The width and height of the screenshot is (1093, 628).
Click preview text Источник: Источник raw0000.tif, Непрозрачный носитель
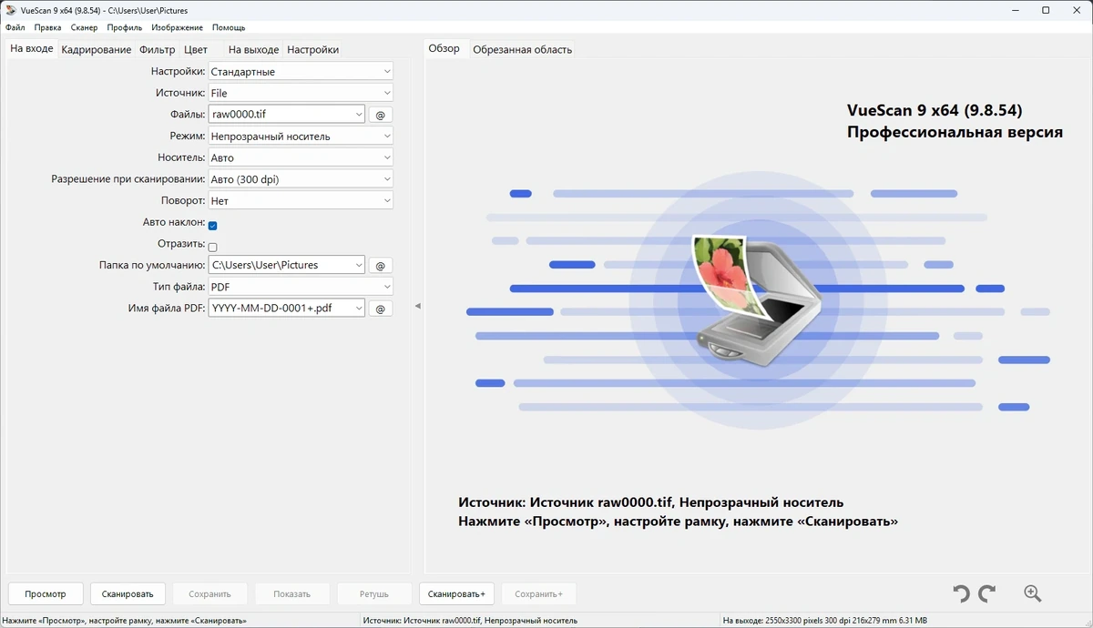pyautogui.click(x=651, y=502)
